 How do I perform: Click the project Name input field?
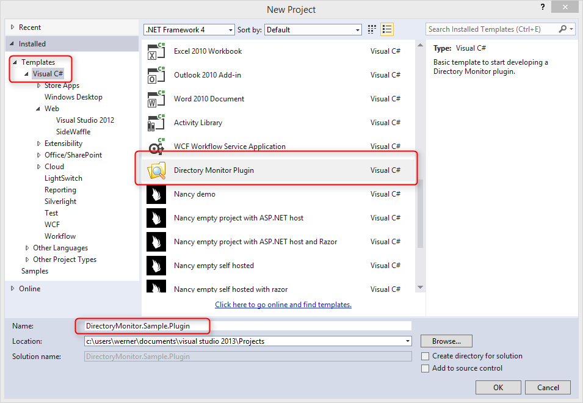pos(248,326)
